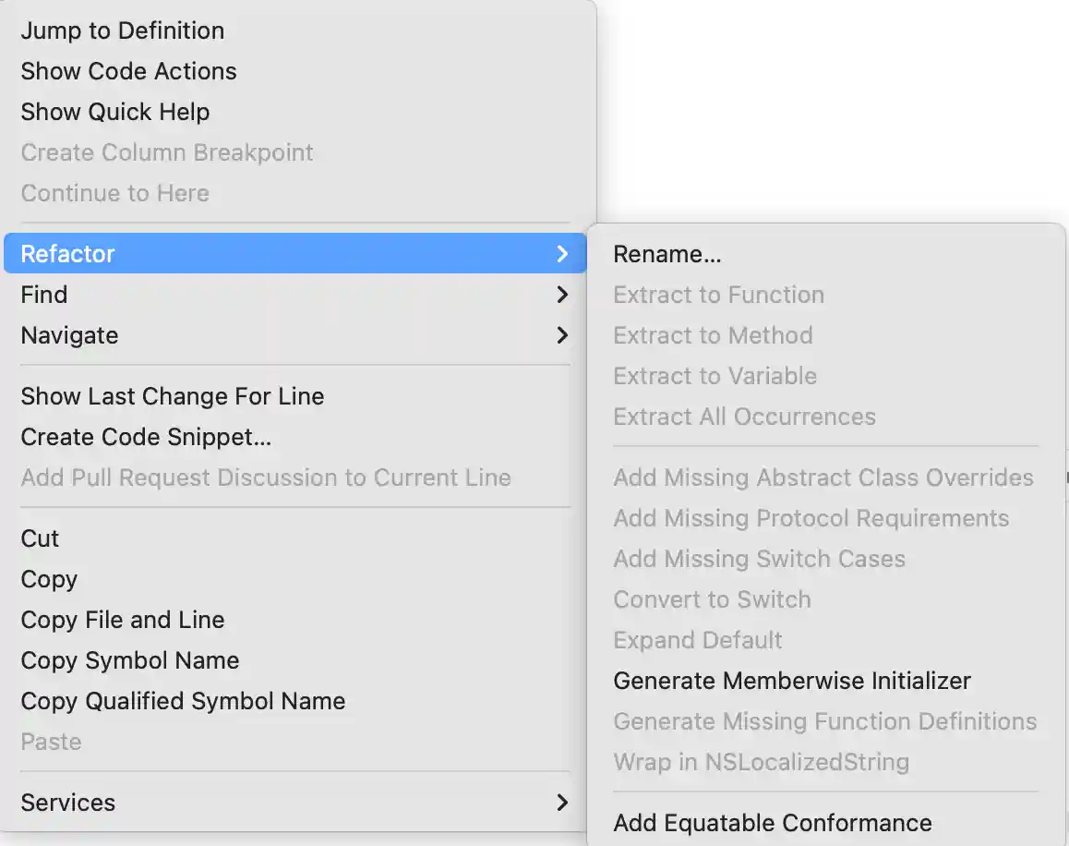Open Show Quick Help
1069x846 pixels.
tap(114, 112)
